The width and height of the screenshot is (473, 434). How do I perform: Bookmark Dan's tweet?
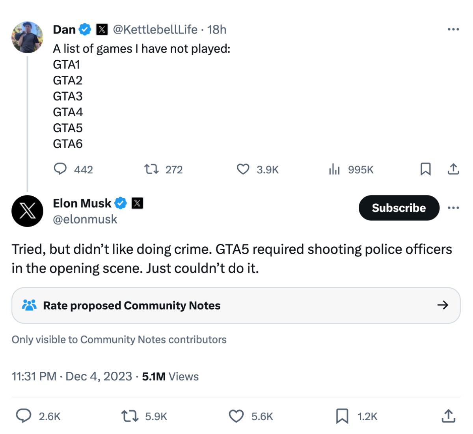click(x=425, y=169)
